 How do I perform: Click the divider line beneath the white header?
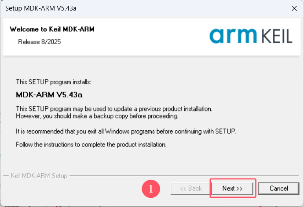click(x=152, y=57)
